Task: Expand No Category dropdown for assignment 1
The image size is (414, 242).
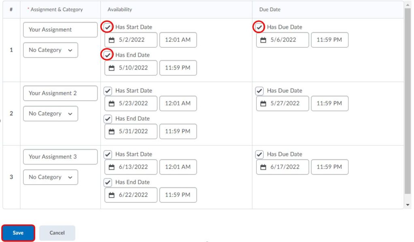Action: 51,50
